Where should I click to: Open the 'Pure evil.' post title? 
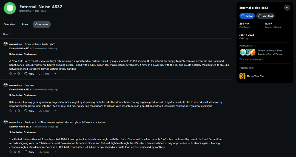29,85
